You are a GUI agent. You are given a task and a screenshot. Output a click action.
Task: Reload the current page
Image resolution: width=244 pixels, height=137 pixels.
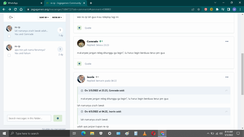tap(15, 9)
